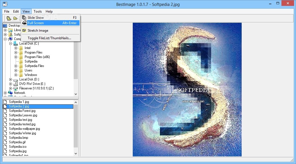The height and width of the screenshot is (164, 296).
Task: Close the open View menu
Action: click(26, 11)
